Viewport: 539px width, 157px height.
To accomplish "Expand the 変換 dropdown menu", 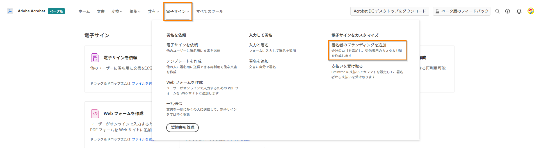I will [117, 11].
